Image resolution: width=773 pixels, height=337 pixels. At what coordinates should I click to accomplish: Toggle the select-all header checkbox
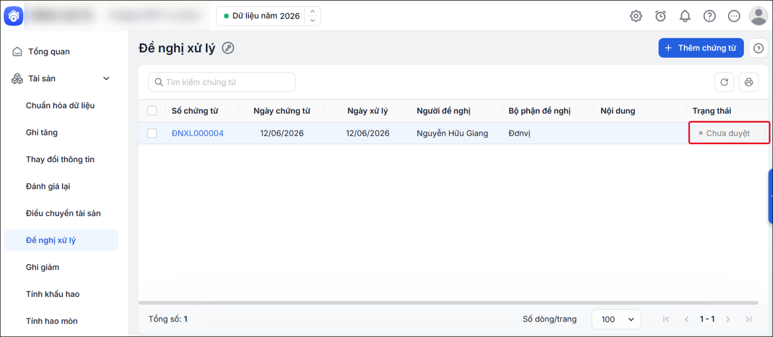tap(152, 111)
